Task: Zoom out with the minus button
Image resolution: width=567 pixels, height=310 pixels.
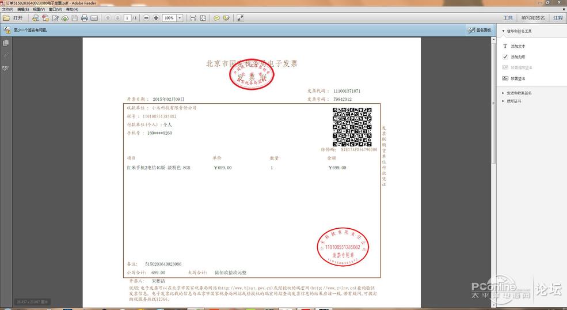Action: tap(146, 18)
